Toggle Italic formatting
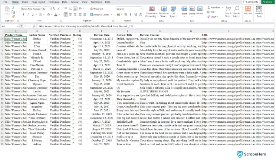 [28, 14]
